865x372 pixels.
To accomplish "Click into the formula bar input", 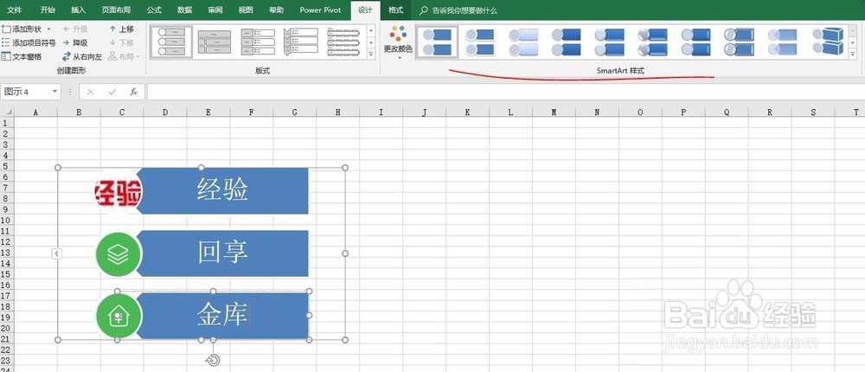I will [x=505, y=92].
